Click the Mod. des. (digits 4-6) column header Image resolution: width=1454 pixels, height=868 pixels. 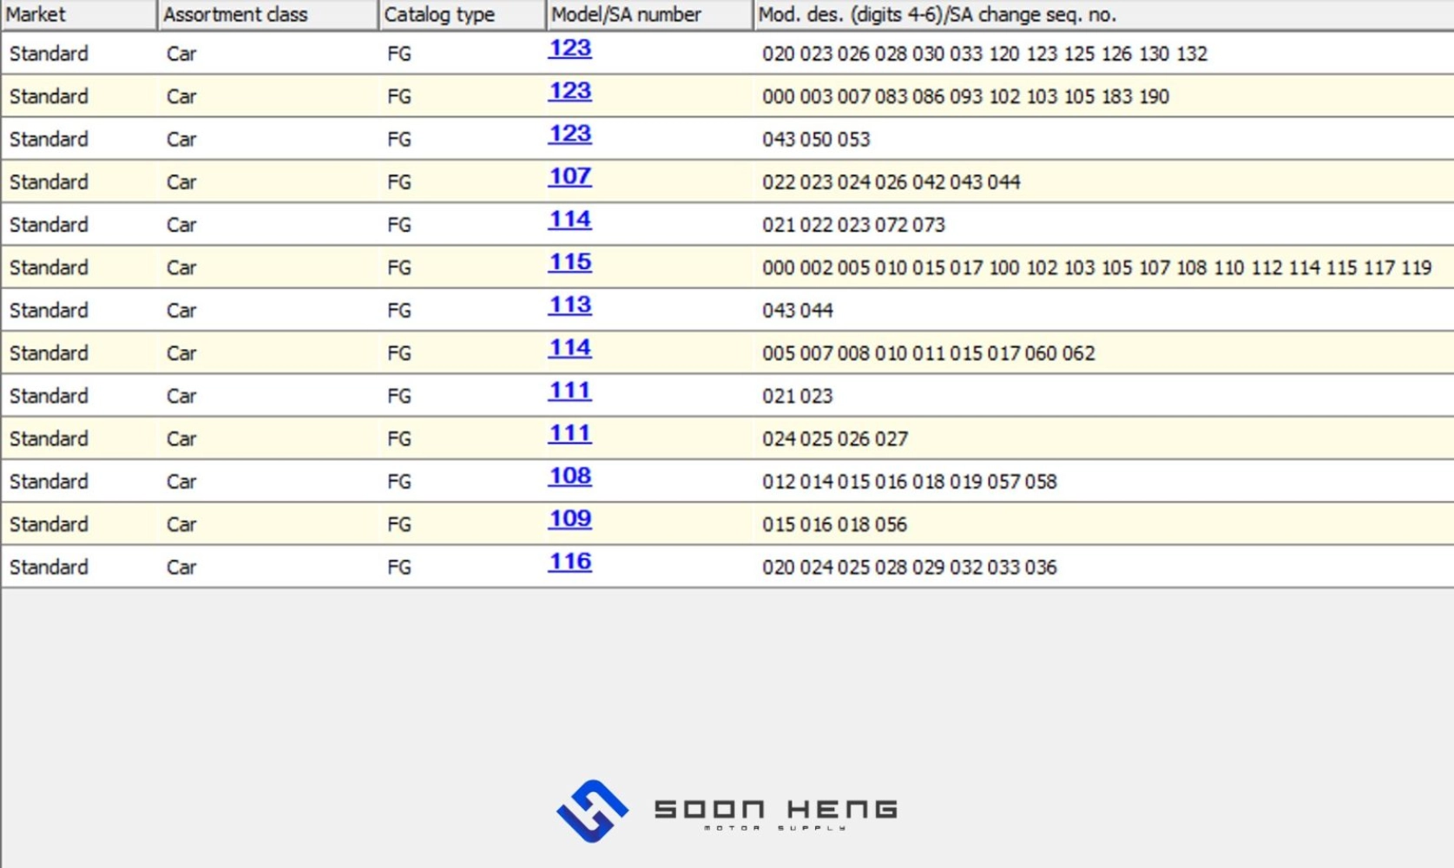click(1104, 15)
